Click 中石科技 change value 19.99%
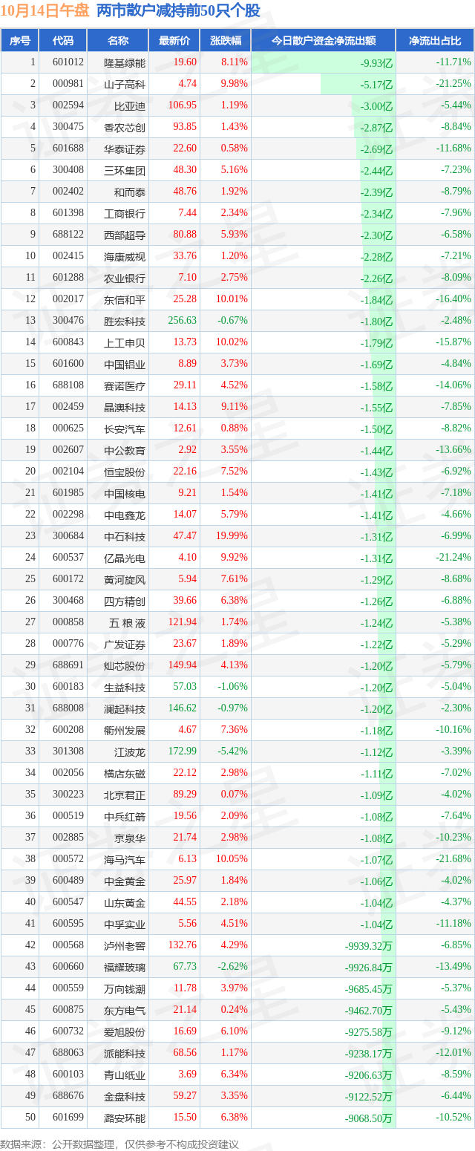 pyautogui.click(x=232, y=536)
